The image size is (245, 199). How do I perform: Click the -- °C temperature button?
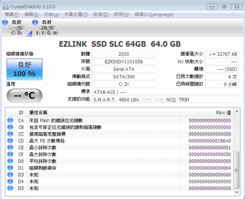click(x=24, y=95)
